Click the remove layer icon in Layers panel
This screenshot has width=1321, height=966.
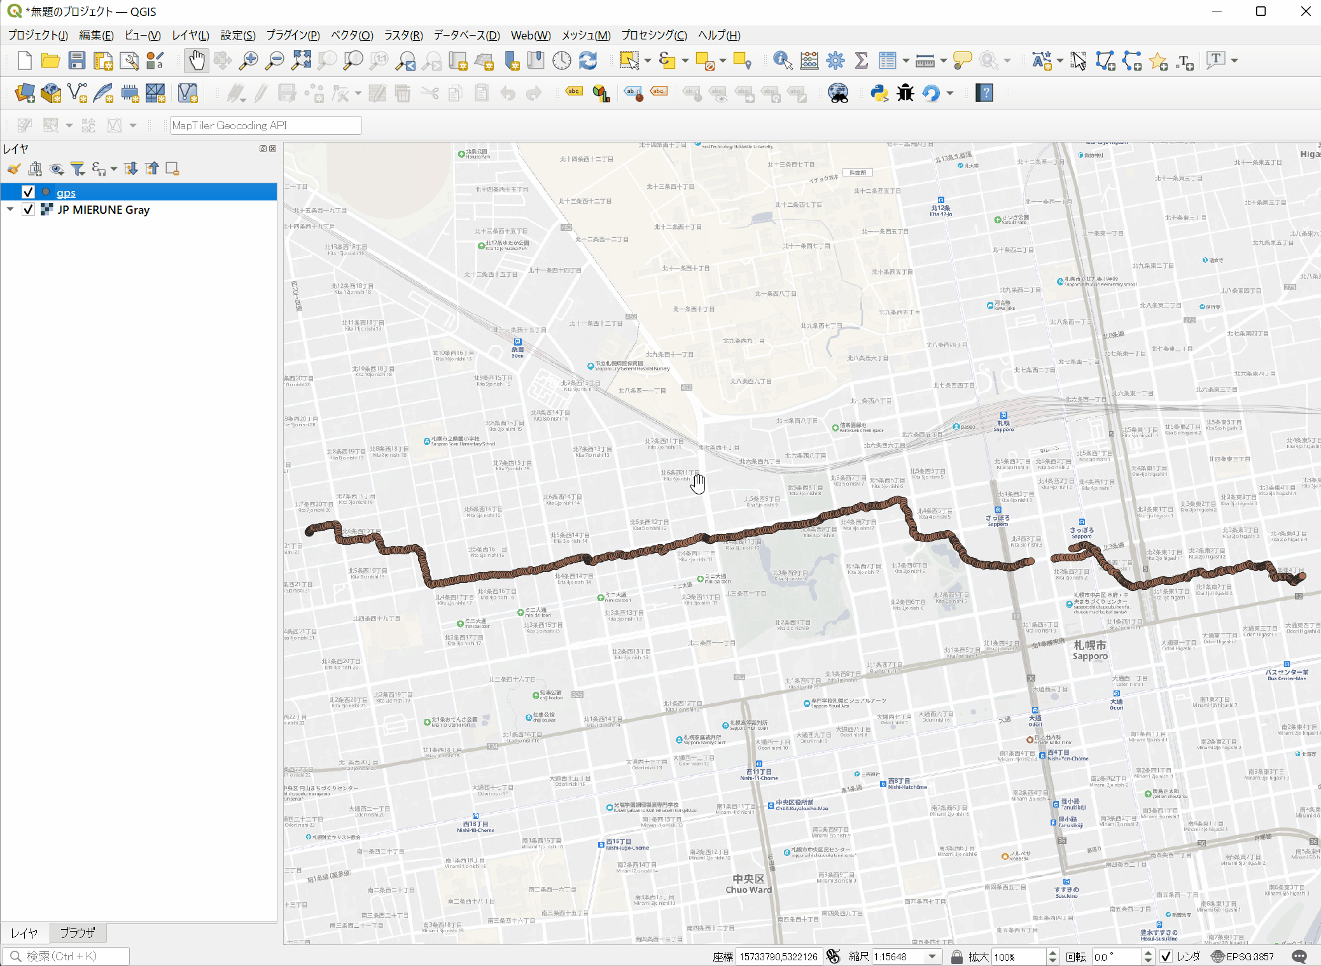point(172,169)
